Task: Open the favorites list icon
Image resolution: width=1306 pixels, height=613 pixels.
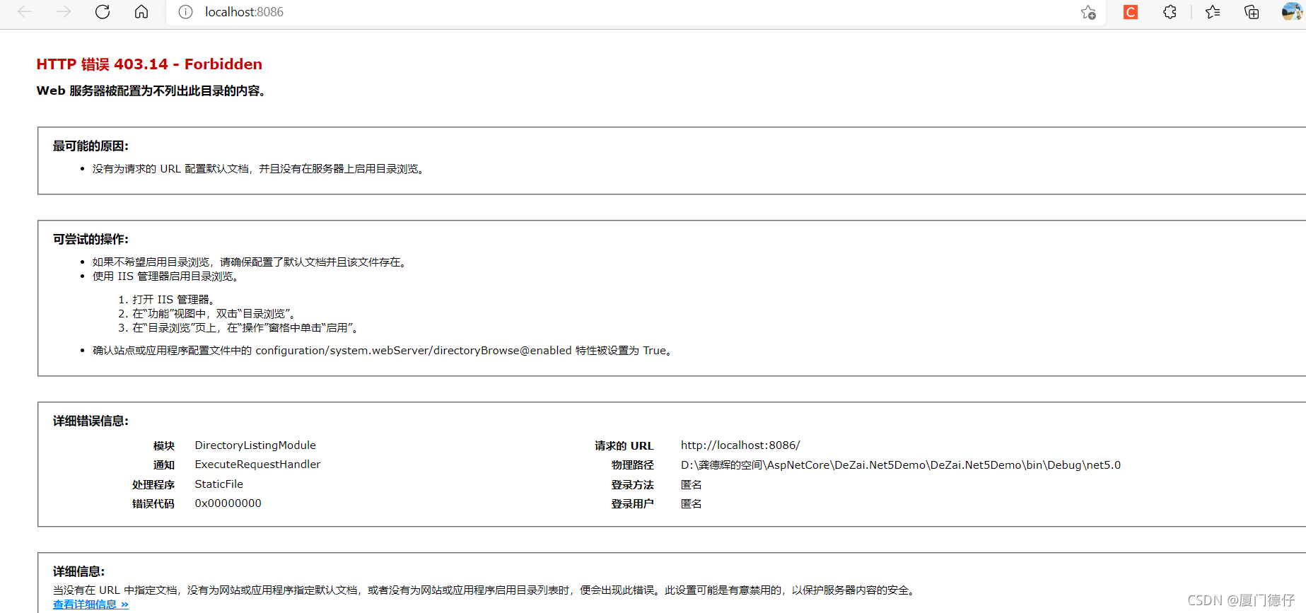Action: tap(1213, 12)
